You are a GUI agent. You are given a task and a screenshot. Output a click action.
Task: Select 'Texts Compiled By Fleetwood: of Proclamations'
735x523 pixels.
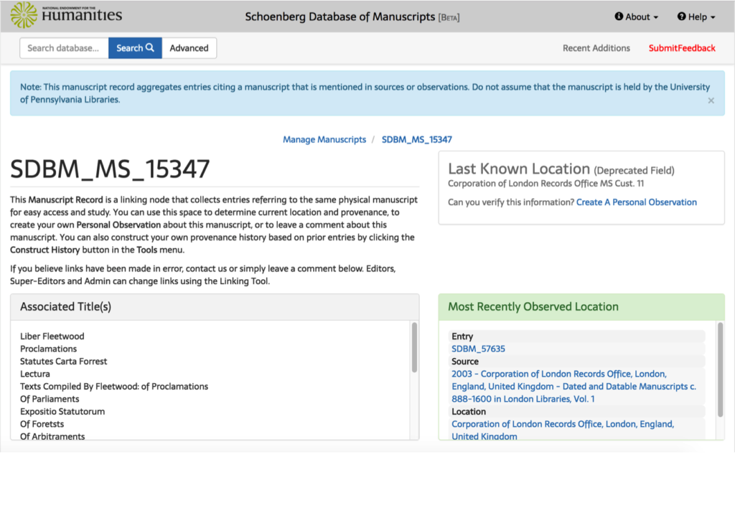(114, 387)
